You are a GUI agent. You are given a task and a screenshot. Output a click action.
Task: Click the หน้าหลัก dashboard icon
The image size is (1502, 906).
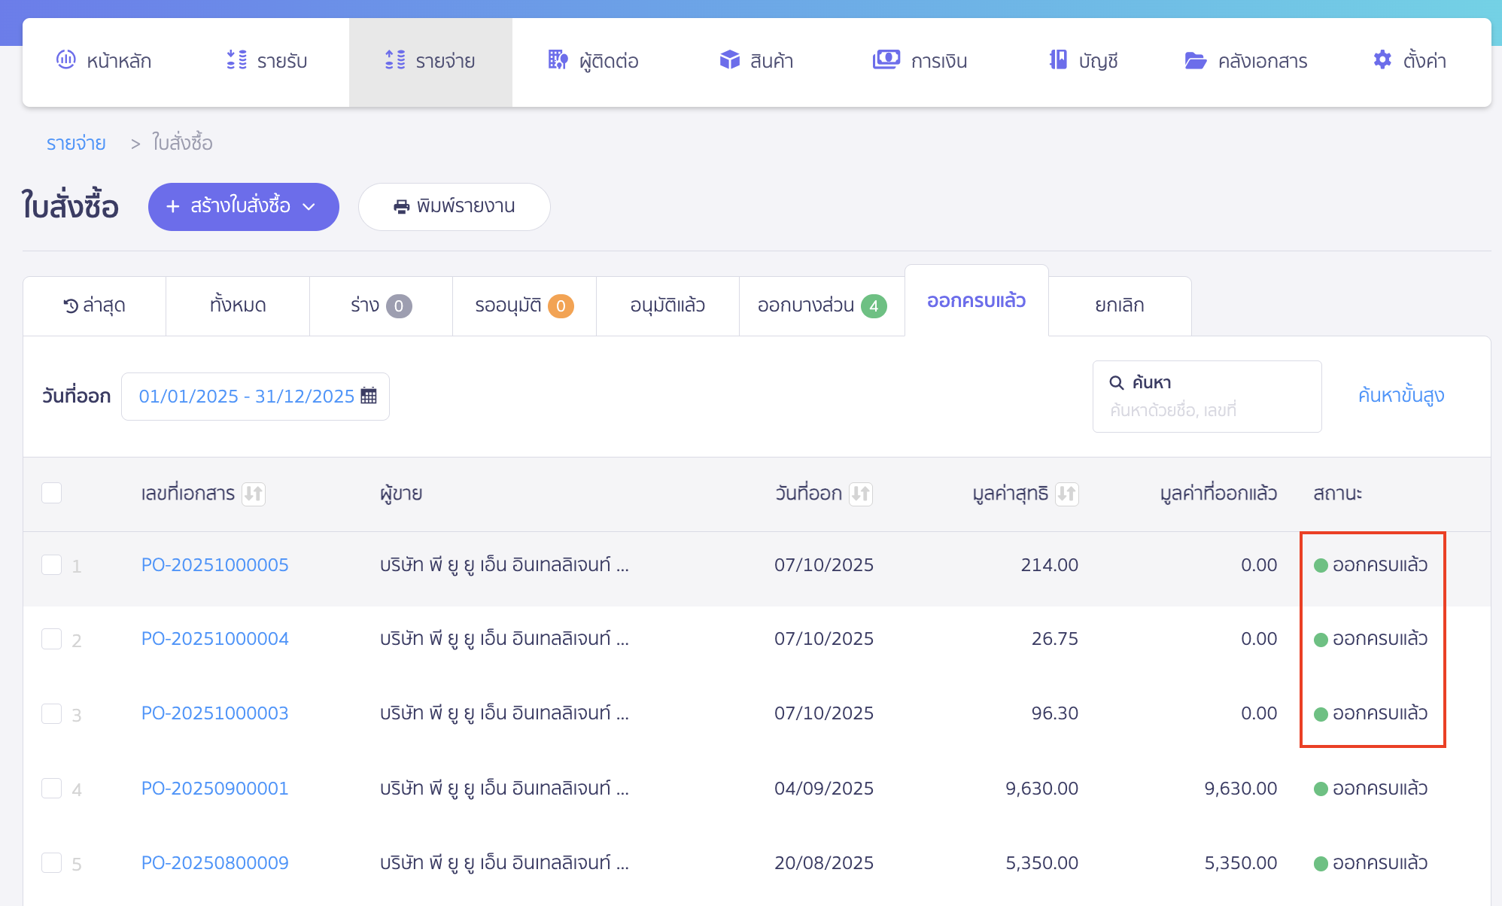click(x=66, y=59)
